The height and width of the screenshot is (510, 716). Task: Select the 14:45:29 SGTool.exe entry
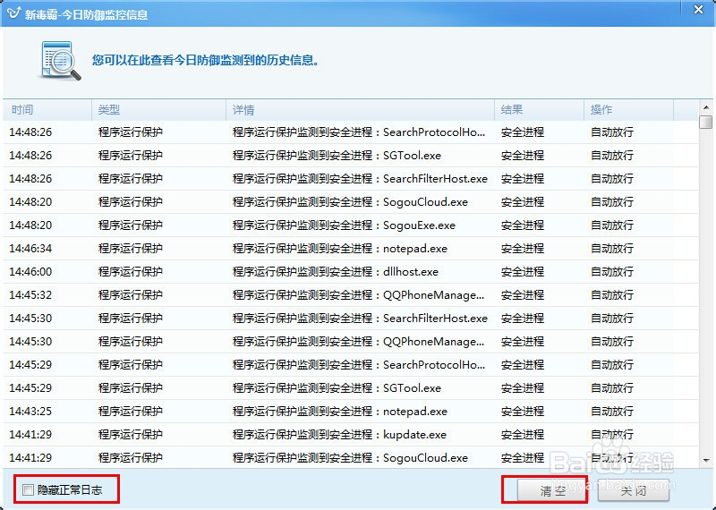click(x=351, y=388)
